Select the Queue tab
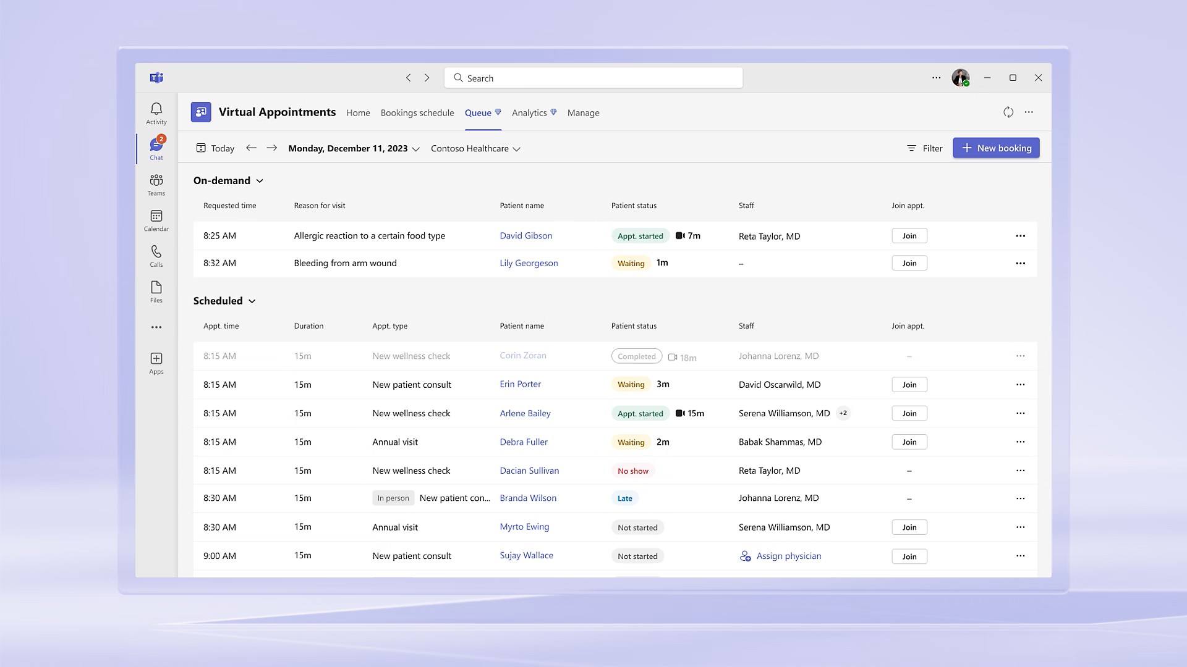Viewport: 1187px width, 667px height. (483, 113)
